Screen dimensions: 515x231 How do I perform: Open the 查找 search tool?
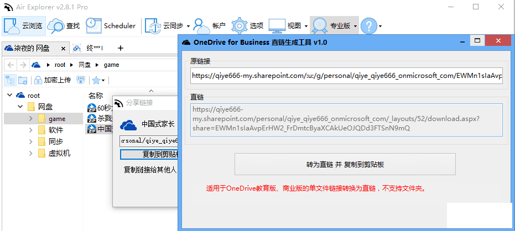[x=64, y=25]
